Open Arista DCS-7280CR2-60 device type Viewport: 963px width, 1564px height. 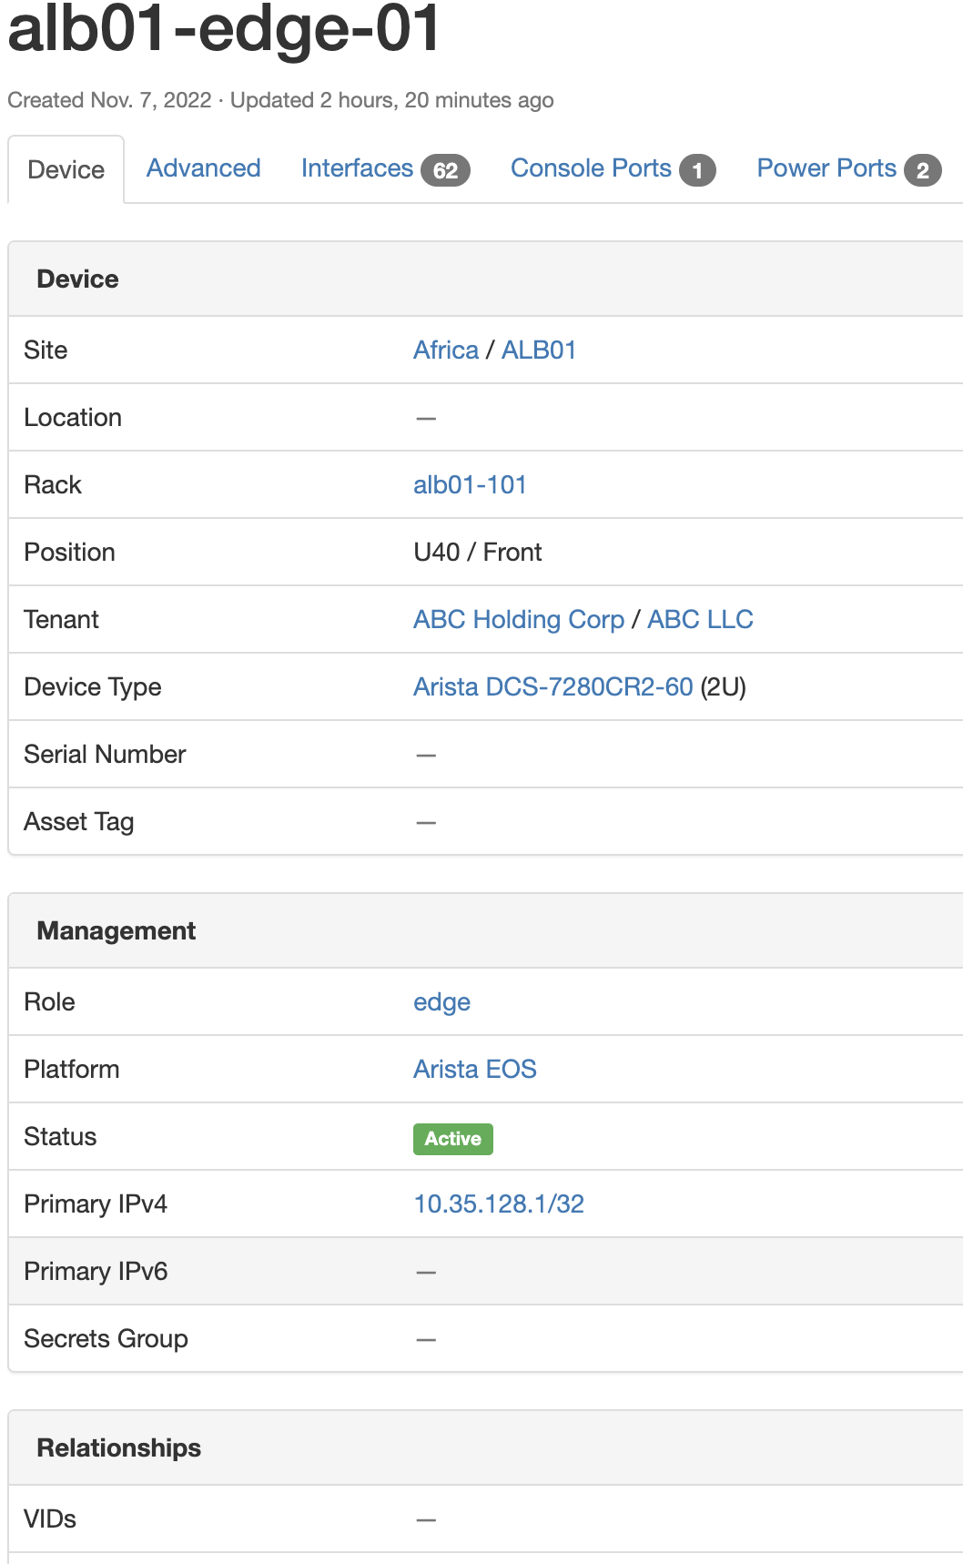[x=552, y=687]
